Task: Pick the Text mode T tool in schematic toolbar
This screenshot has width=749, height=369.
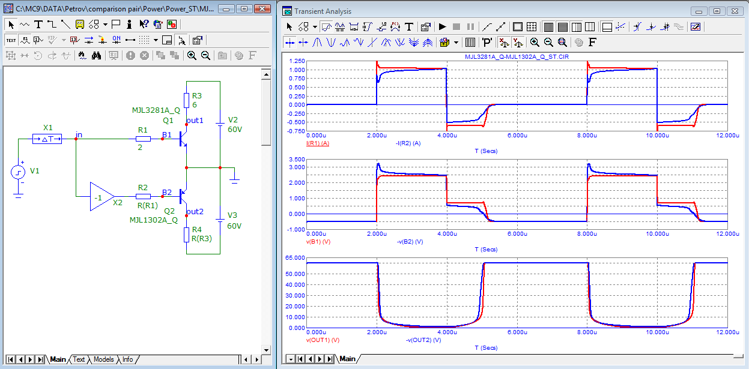Action: (38, 24)
